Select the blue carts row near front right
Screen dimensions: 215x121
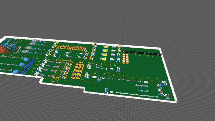[x=142, y=86]
